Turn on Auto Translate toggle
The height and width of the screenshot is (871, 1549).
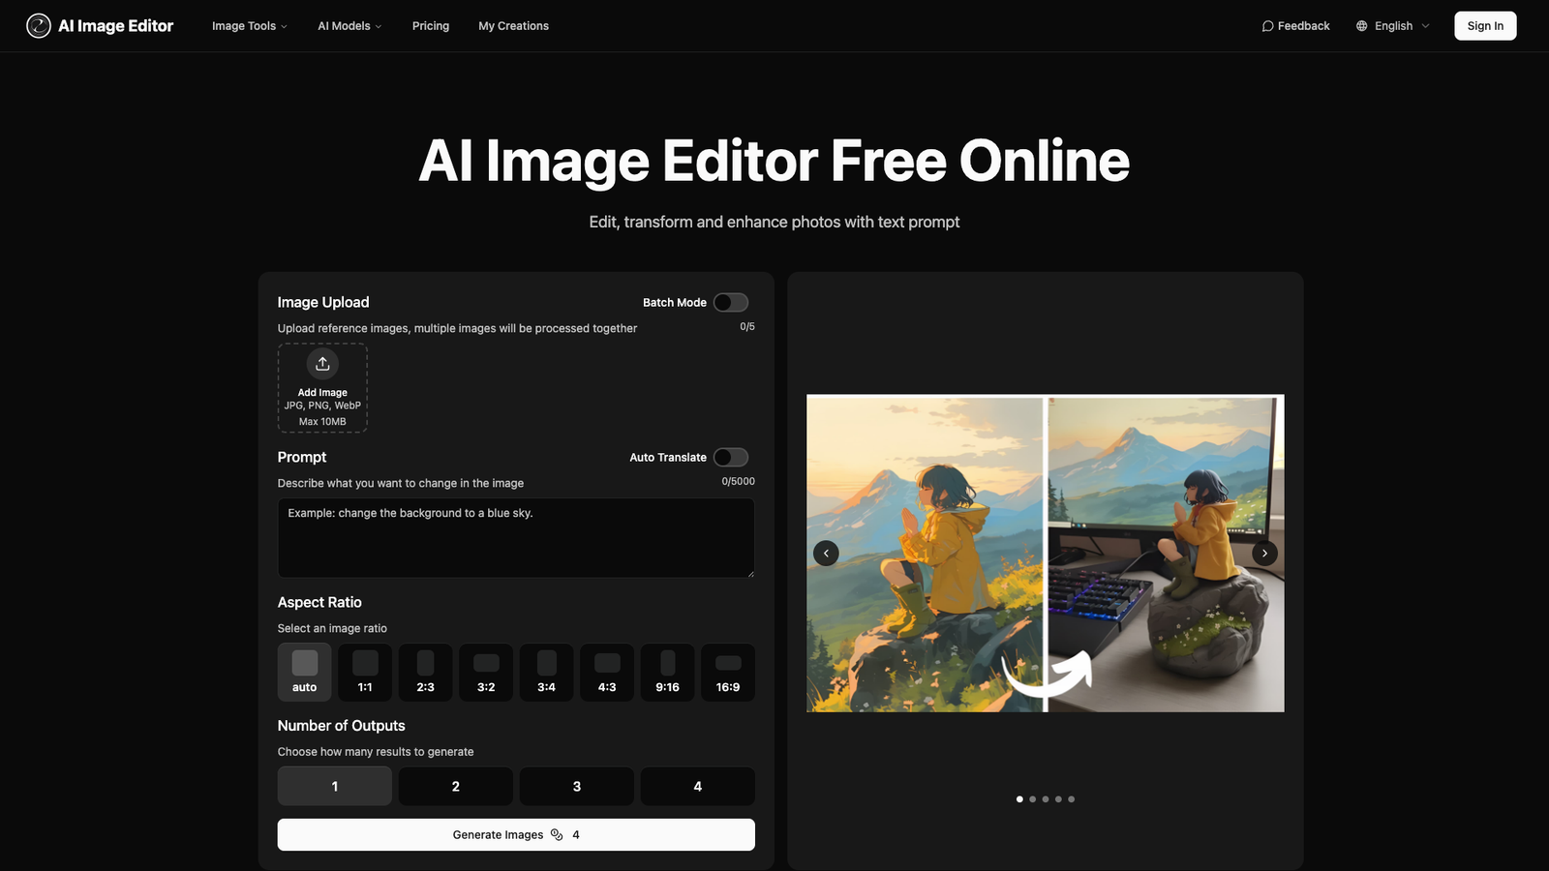[x=731, y=457]
